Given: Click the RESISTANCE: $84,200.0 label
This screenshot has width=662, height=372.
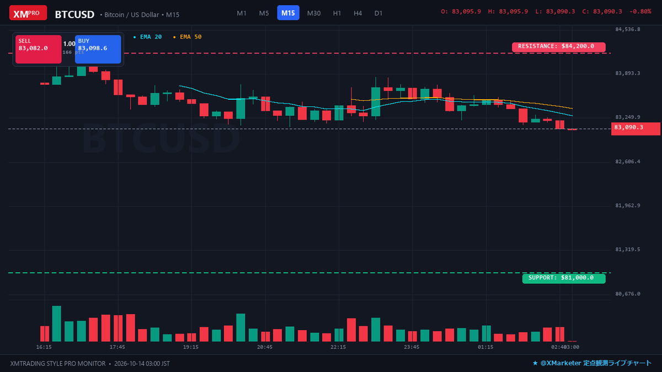Looking at the screenshot, I should (558, 47).
